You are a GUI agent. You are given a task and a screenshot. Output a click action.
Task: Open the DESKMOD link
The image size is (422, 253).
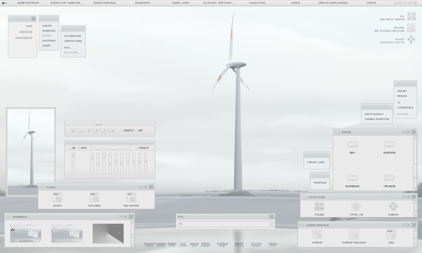(x=26, y=32)
